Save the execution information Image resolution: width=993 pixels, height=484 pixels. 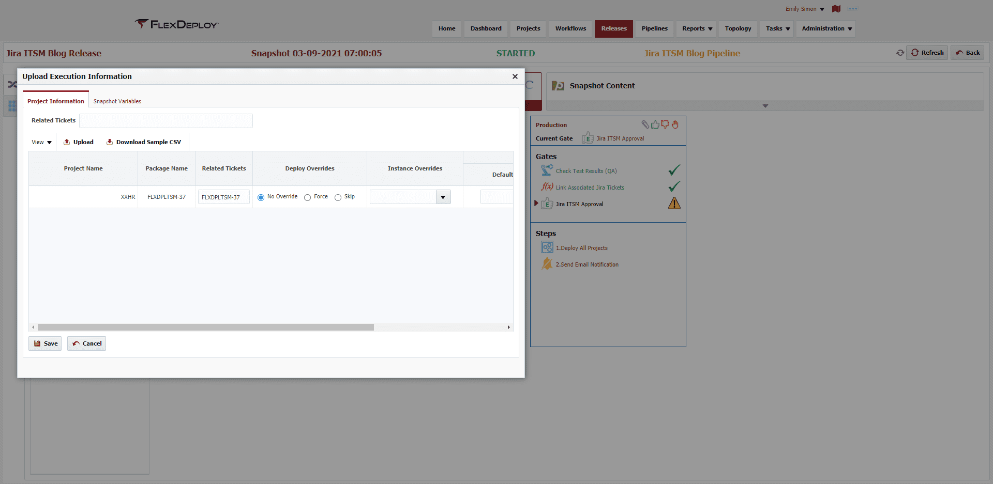(x=45, y=344)
